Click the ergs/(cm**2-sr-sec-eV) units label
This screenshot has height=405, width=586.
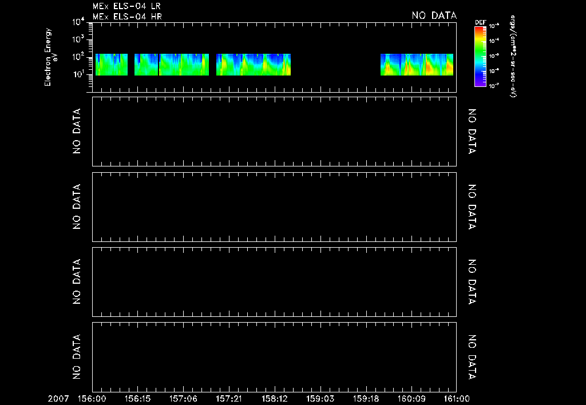pos(513,57)
